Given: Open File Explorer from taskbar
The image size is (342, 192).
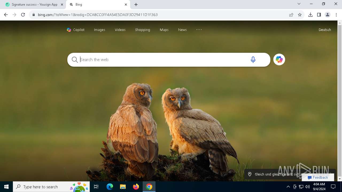Looking at the screenshot, I should coord(123,187).
